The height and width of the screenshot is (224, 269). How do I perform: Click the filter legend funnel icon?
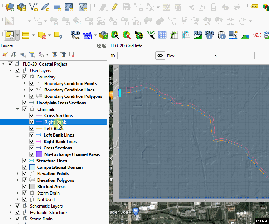click(x=32, y=54)
